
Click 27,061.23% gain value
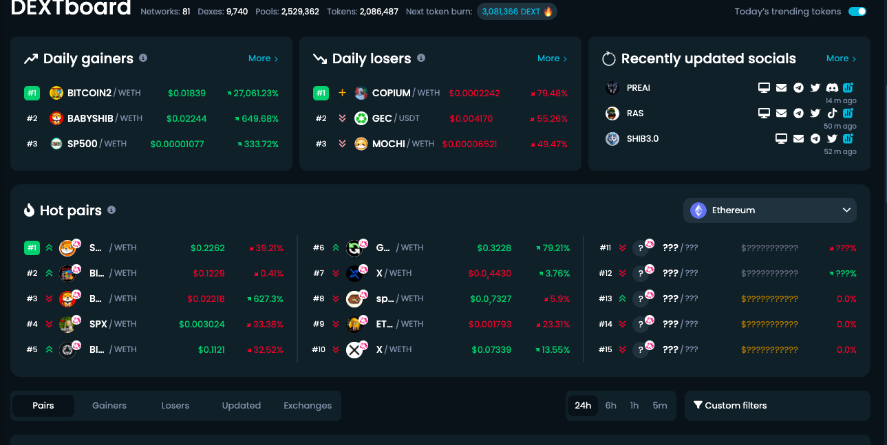click(253, 93)
